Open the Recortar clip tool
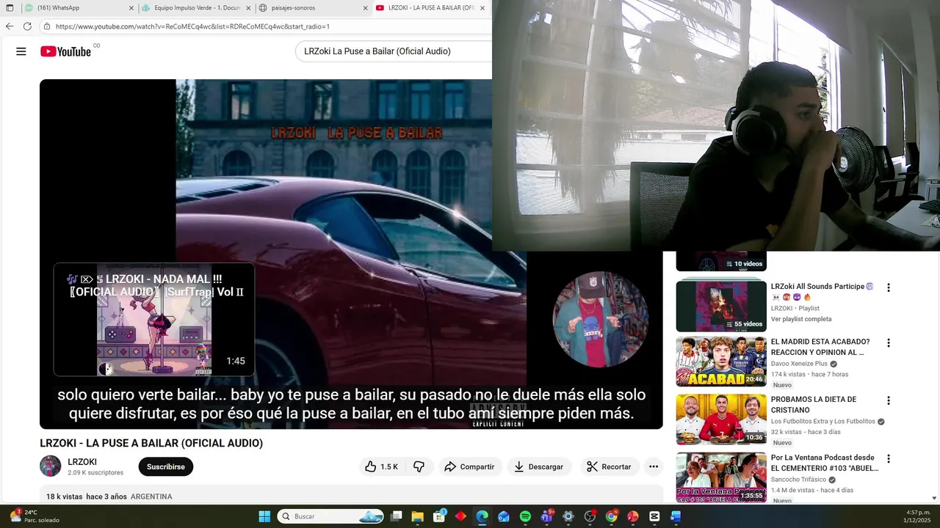Screen dimensions: 940x528 (609, 466)
